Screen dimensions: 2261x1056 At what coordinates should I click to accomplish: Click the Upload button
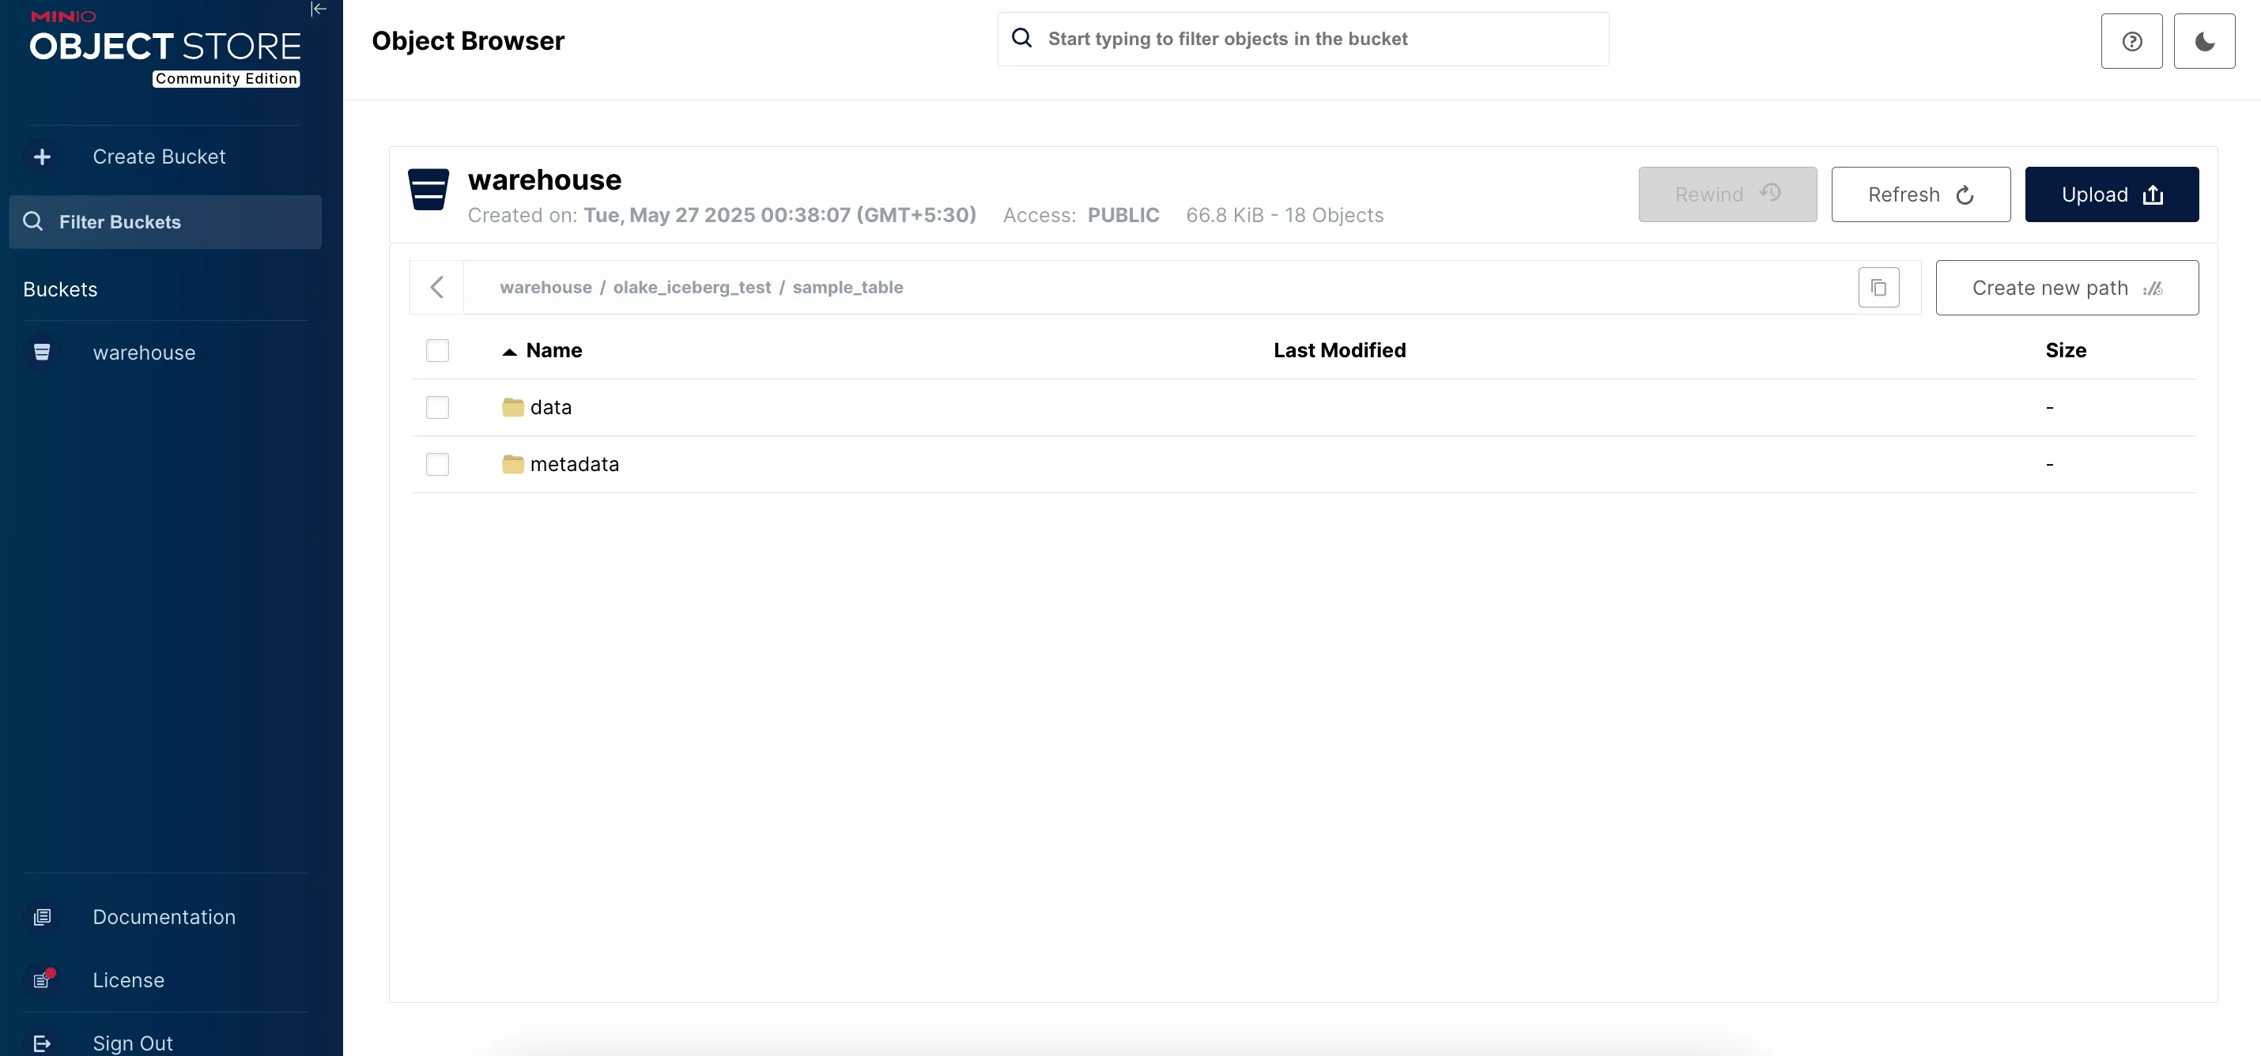tap(2111, 195)
